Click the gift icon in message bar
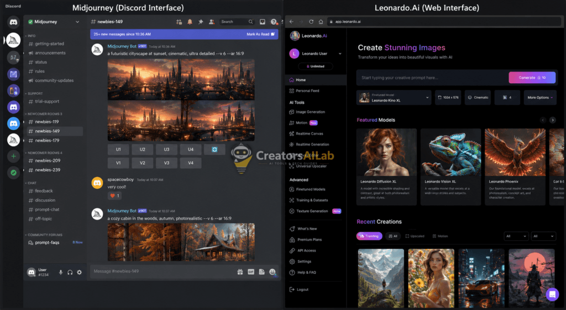The image size is (566, 310). 240,272
